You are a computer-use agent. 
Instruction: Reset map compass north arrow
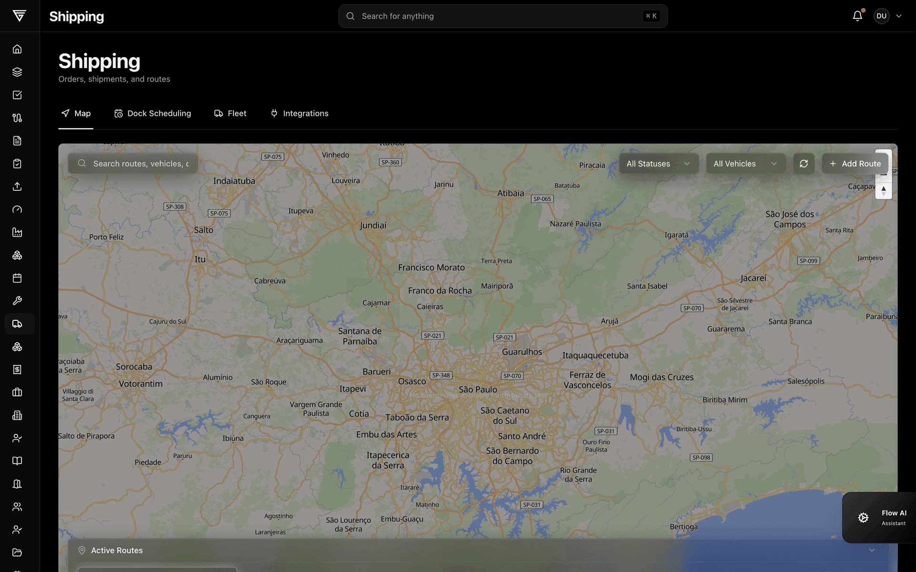click(x=884, y=191)
